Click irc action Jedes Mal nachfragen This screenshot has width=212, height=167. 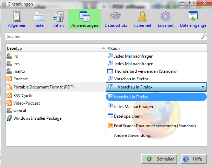(x=133, y=56)
